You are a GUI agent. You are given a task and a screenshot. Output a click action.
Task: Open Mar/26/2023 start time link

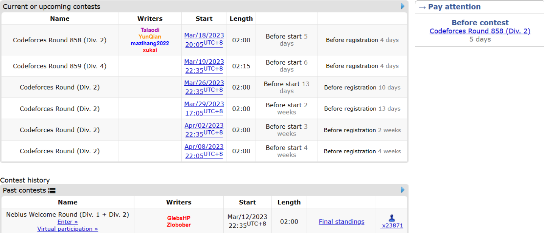pyautogui.click(x=204, y=87)
